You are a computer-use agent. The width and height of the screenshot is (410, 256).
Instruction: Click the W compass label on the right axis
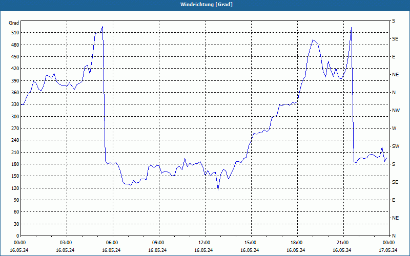pos(394,129)
